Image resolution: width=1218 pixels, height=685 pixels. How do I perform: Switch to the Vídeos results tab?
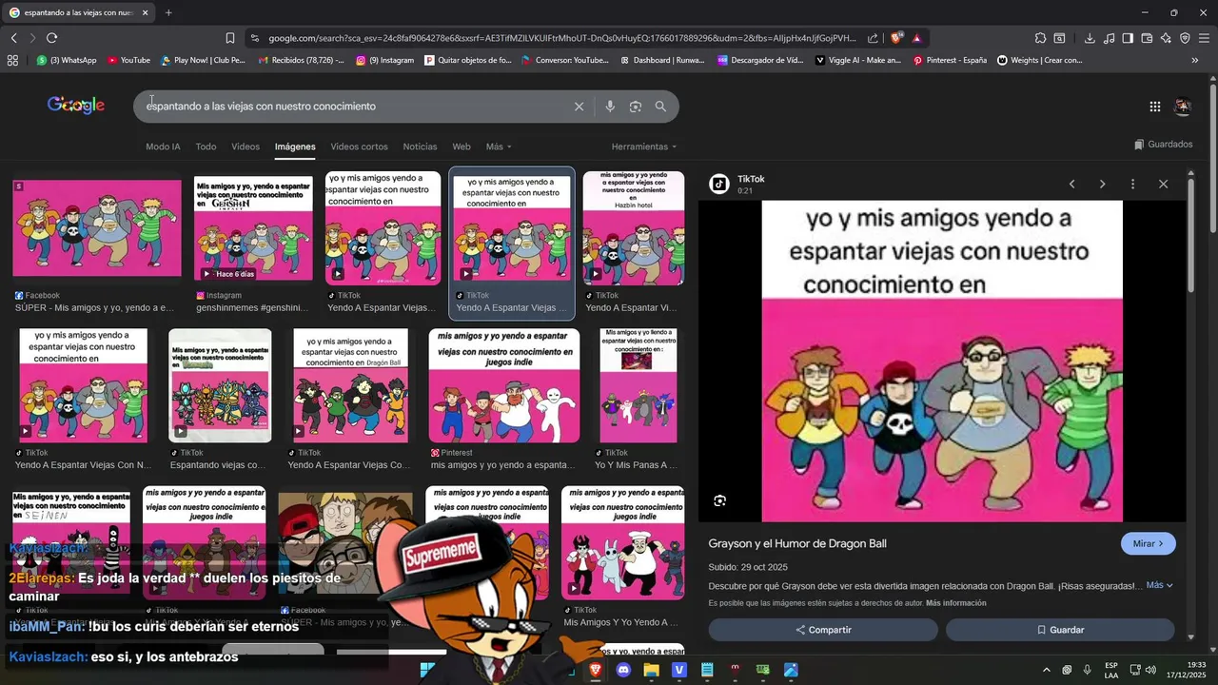click(246, 147)
